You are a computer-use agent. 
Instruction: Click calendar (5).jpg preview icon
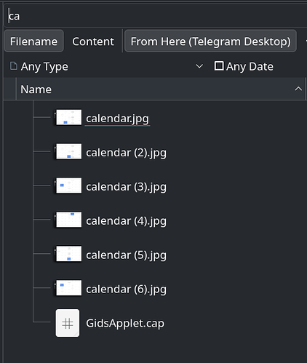(x=68, y=254)
